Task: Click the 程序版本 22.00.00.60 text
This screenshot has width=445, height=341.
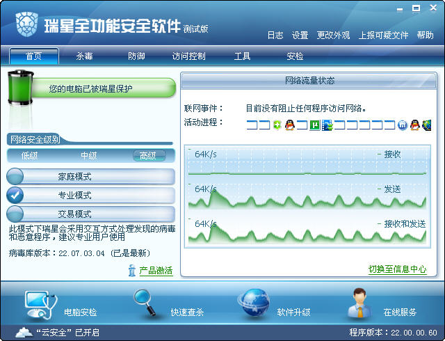Action: 393,333
